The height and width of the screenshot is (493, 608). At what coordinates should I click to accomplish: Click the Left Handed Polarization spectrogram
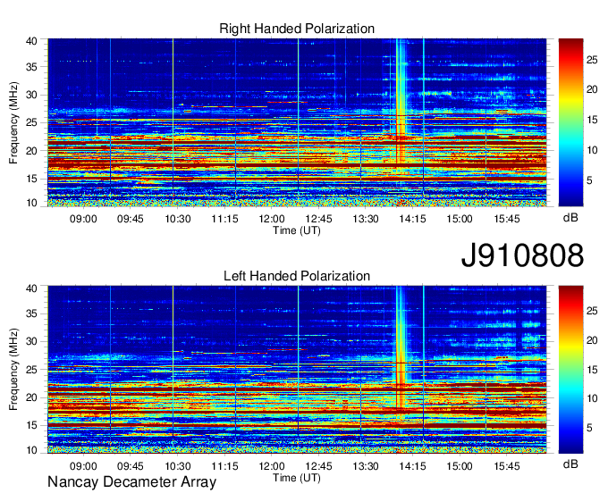(297, 370)
